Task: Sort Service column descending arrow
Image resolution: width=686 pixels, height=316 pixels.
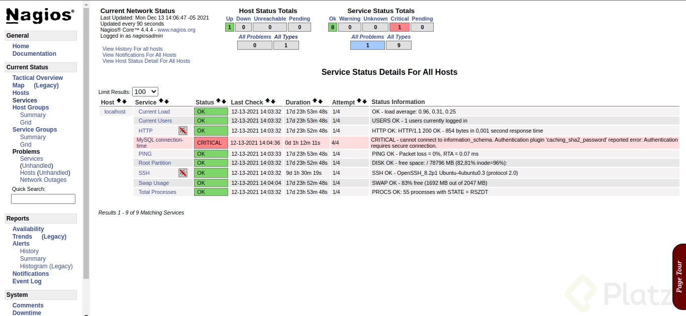Action: coord(167,101)
